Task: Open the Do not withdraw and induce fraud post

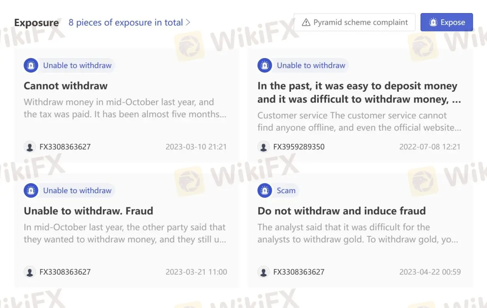Action: click(341, 211)
